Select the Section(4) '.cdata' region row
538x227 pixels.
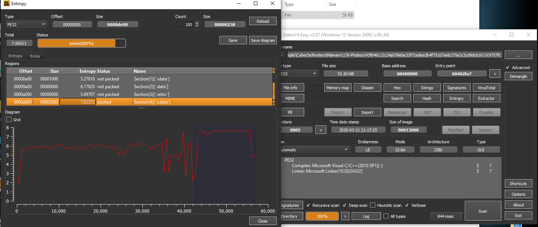pyautogui.click(x=140, y=102)
